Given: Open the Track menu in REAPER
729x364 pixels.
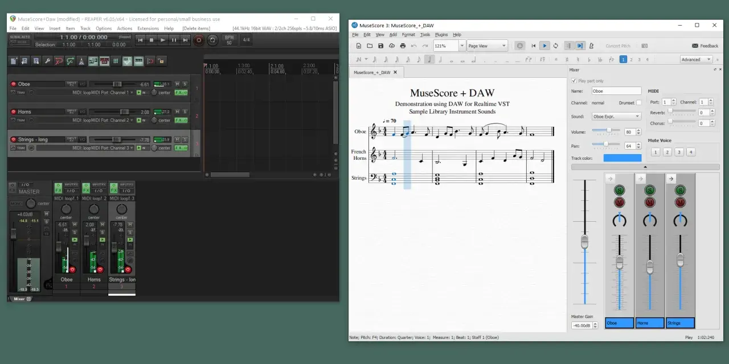Looking at the screenshot, I should [85, 28].
